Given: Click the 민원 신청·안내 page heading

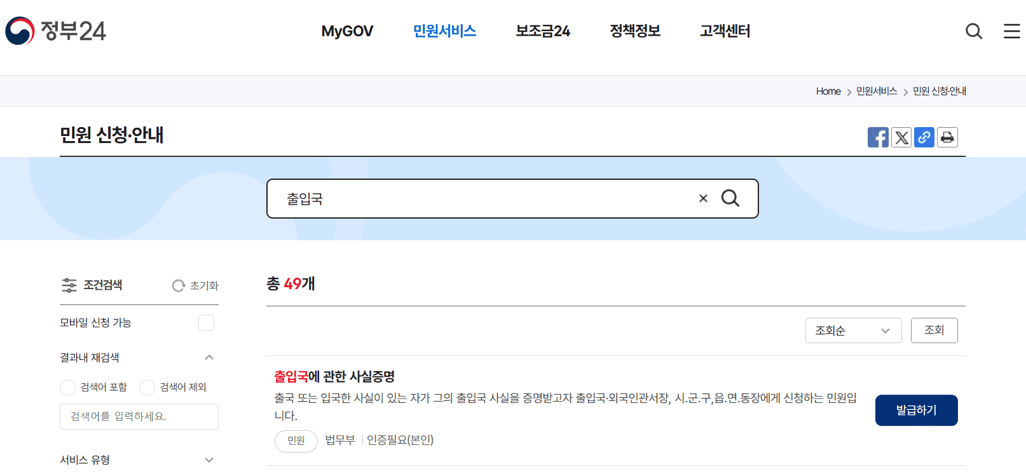Looking at the screenshot, I should (112, 135).
